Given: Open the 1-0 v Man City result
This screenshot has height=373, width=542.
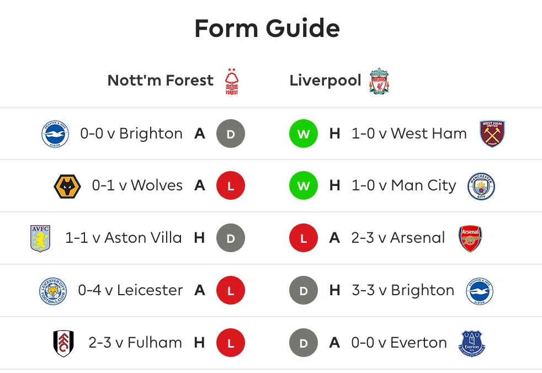Looking at the screenshot, I should click(x=403, y=185).
